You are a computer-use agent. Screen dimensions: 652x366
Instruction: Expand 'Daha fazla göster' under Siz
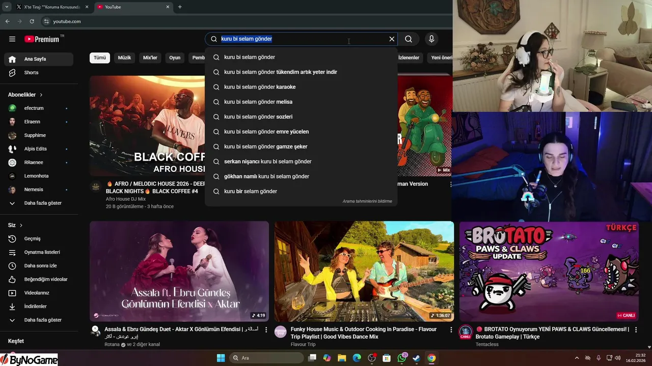[x=39, y=320]
